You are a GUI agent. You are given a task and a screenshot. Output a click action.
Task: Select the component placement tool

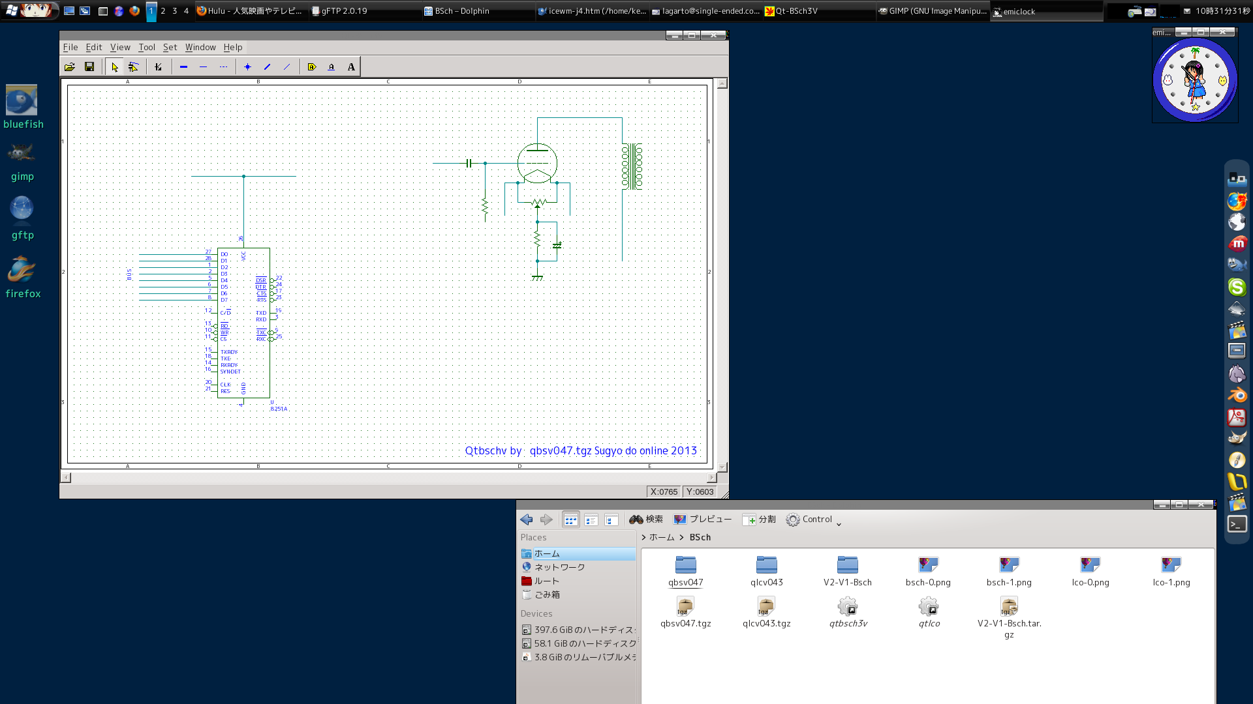(158, 66)
